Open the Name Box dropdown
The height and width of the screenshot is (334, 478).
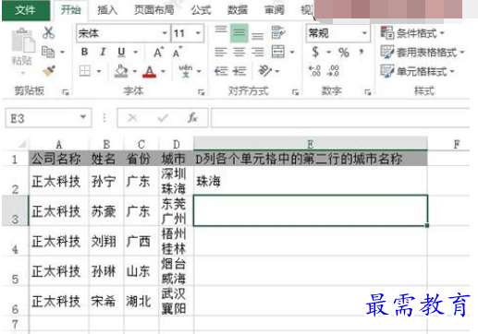tap(82, 117)
